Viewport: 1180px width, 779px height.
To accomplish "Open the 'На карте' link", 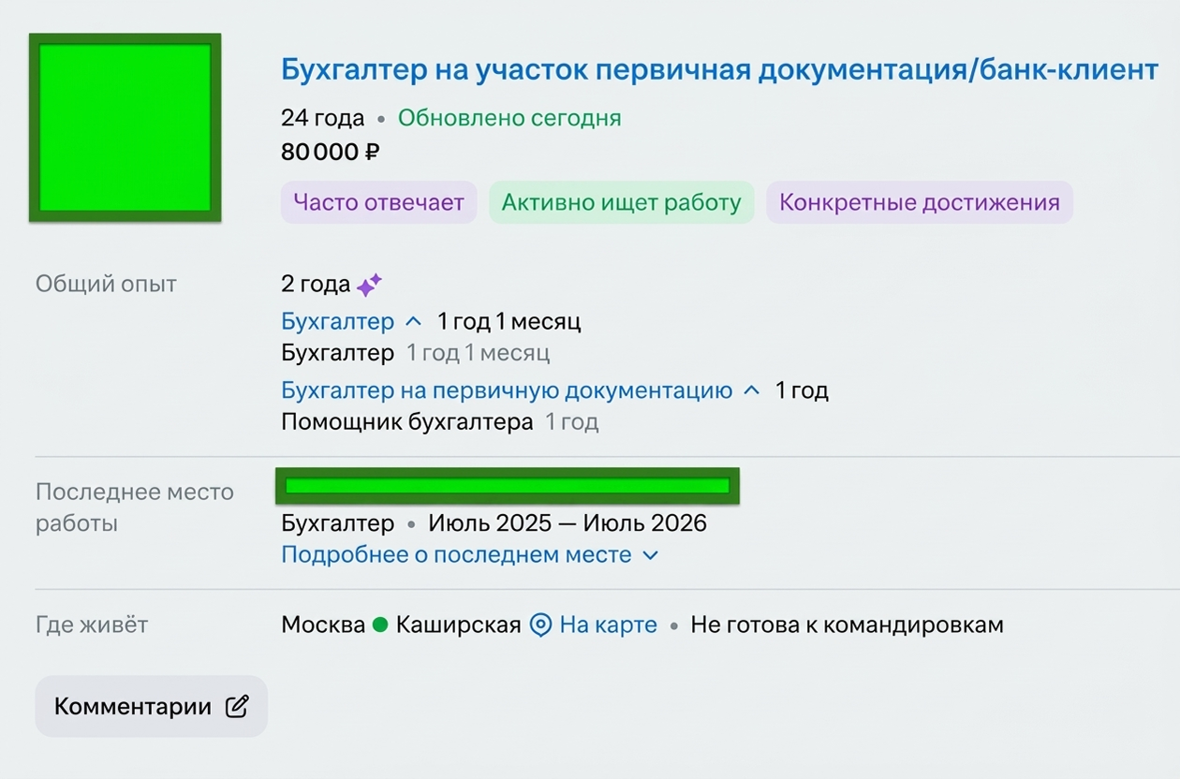I will 609,625.
